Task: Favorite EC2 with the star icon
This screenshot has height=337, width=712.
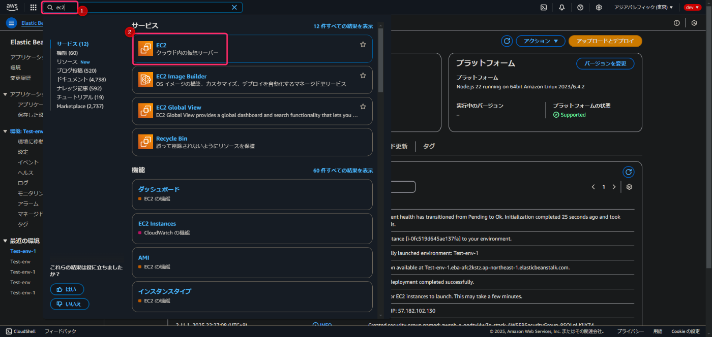Action: [363, 45]
